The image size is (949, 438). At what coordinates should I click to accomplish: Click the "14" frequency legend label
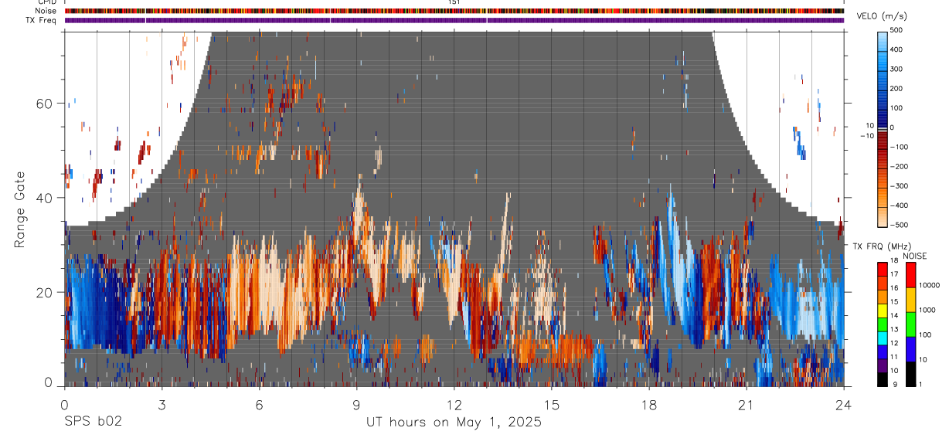895,315
